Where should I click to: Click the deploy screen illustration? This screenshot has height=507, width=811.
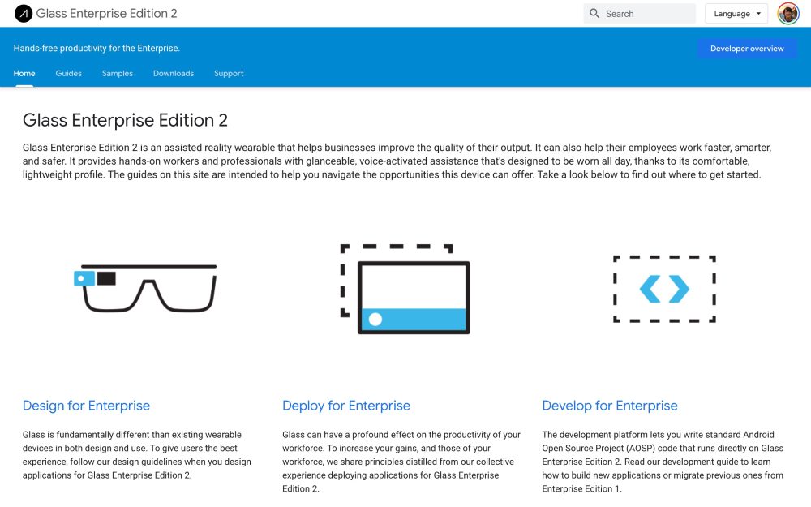(405, 289)
